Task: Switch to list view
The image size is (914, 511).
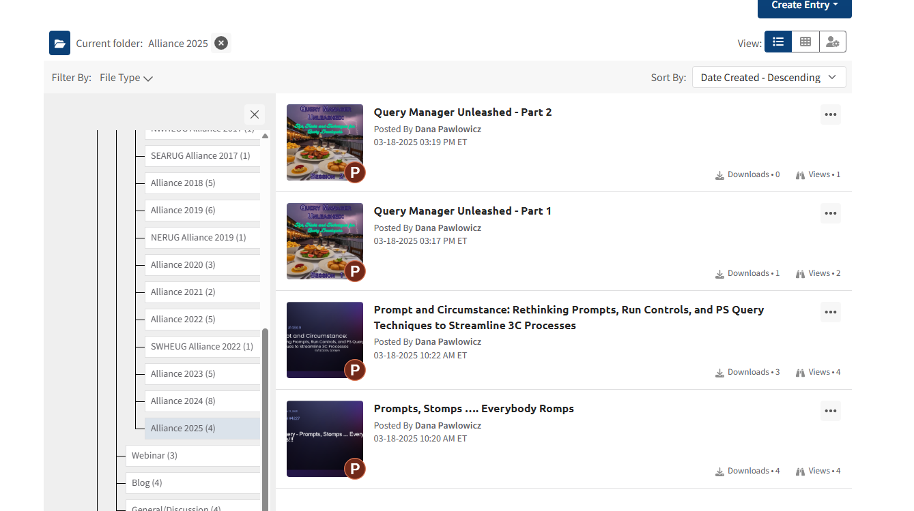Action: coord(778,42)
